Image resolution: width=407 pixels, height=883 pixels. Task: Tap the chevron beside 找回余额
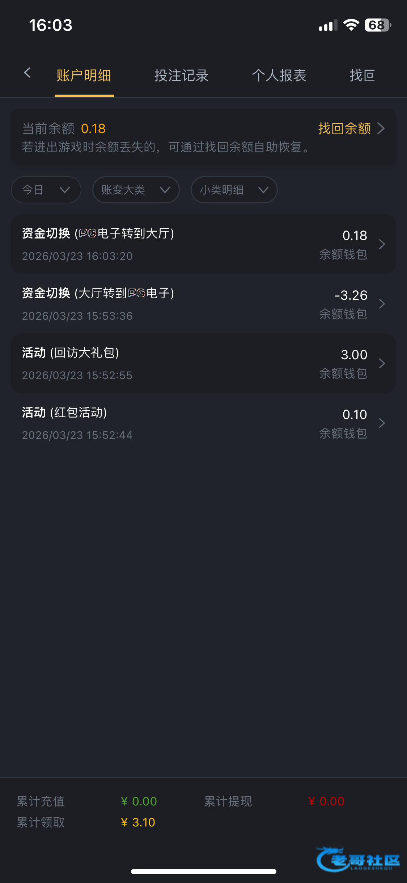pyautogui.click(x=381, y=128)
